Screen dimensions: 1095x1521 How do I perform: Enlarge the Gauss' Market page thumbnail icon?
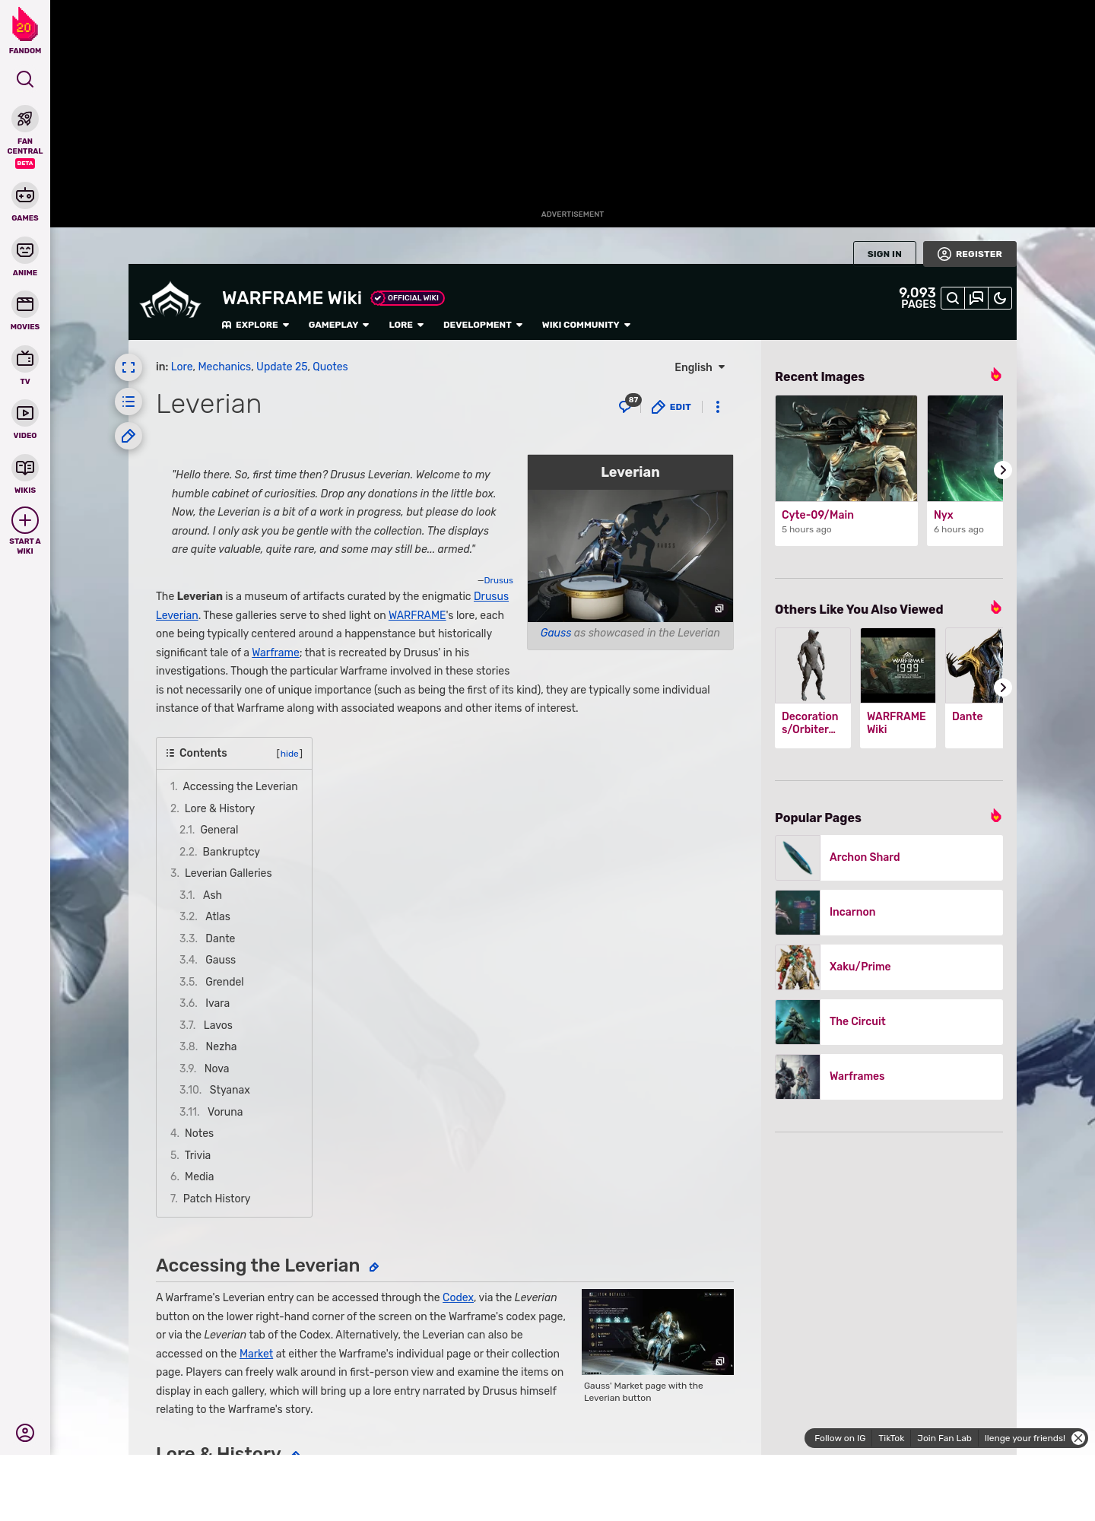pyautogui.click(x=719, y=1361)
